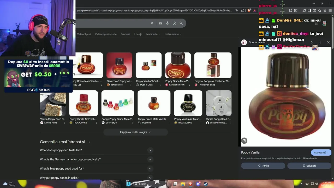Open File Explorer from the taskbar
Screen dimensions: 334x188
pyautogui.click(x=183, y=184)
